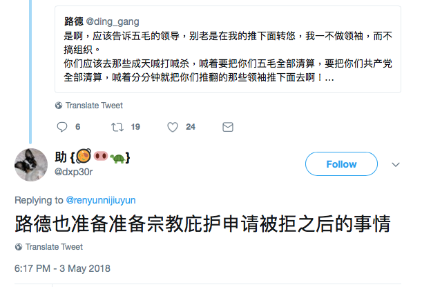Expand the chevron menu beside Follow

pyautogui.click(x=396, y=165)
